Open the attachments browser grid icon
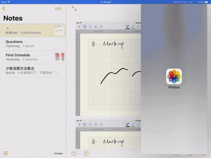The image size is (211, 158). point(6,153)
